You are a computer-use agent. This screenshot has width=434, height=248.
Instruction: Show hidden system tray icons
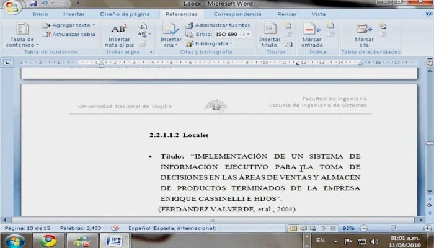(335, 241)
